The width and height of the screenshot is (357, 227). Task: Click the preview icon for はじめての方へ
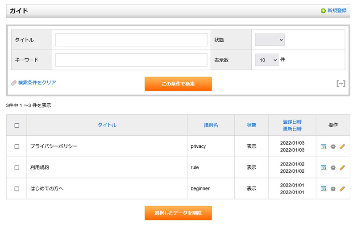(324, 189)
